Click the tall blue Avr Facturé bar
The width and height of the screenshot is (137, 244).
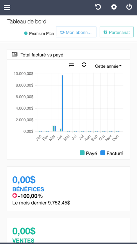tap(62, 103)
